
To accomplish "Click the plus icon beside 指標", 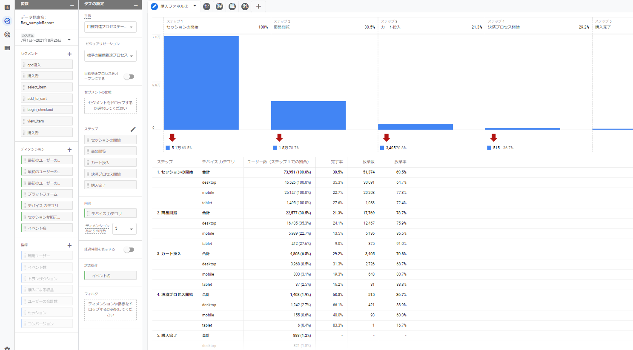I will [x=69, y=245].
